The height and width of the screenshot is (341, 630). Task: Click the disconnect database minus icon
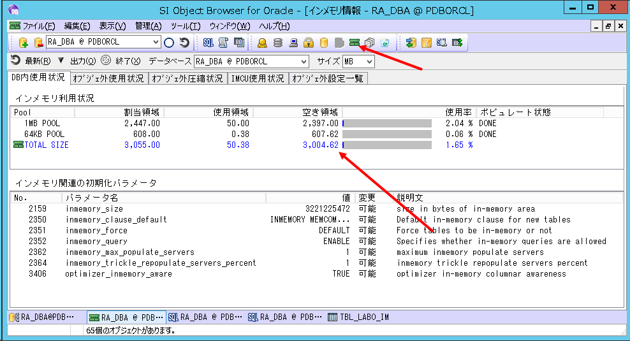38,43
